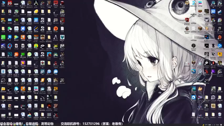The width and height of the screenshot is (224, 126).
Task: Launch the aida64 shortcut
Action: (10, 4)
